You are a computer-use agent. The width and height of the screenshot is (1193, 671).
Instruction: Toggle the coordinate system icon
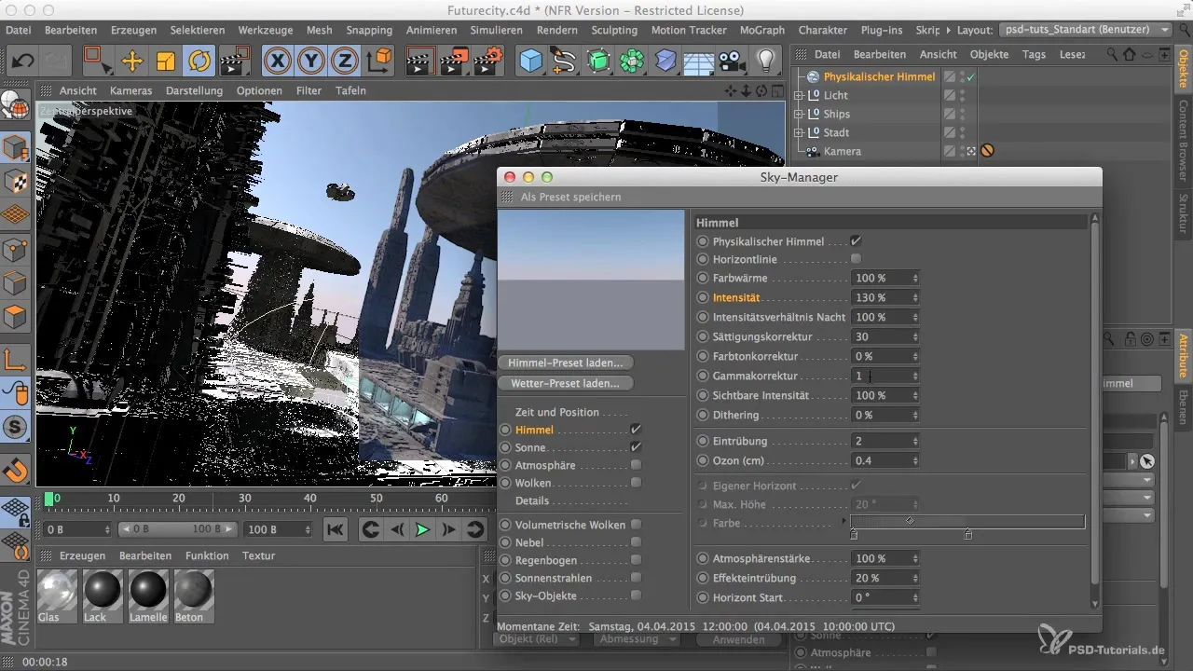click(x=379, y=62)
